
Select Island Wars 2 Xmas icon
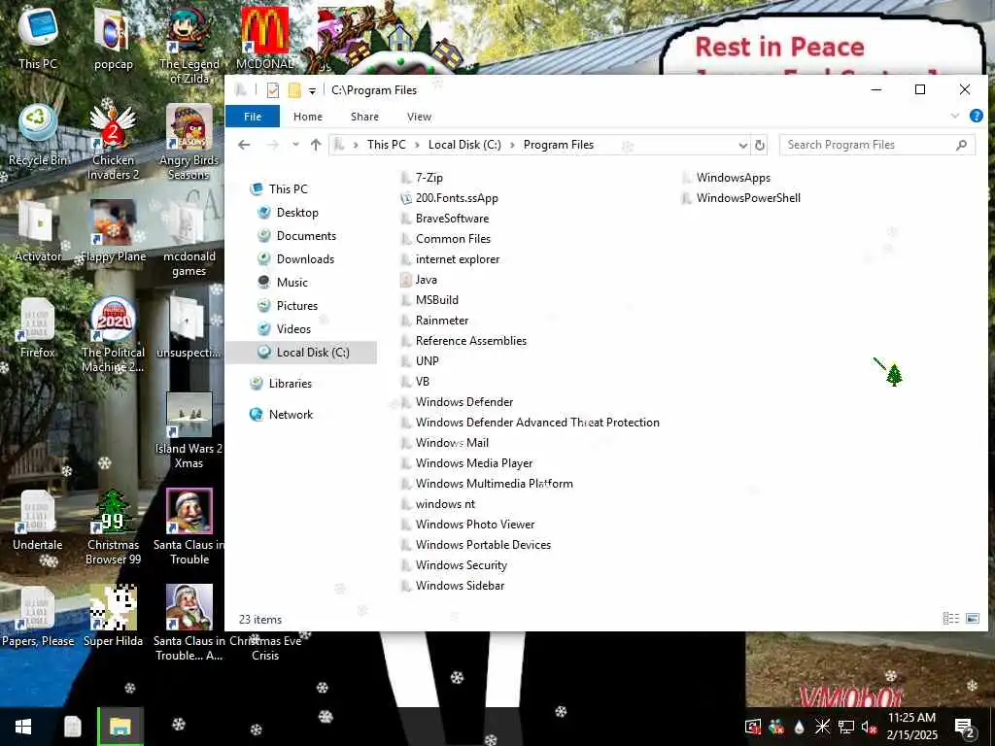tap(189, 431)
